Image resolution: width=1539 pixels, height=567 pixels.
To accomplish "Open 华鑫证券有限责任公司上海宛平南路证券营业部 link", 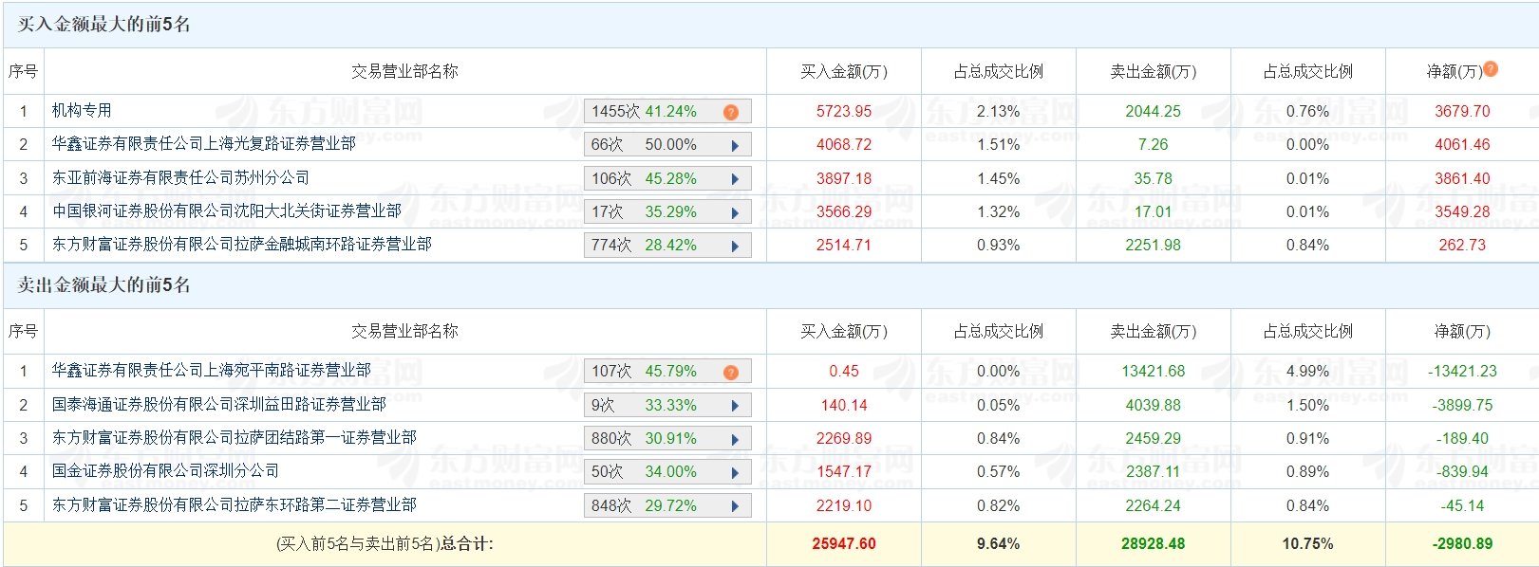I will click(x=212, y=371).
